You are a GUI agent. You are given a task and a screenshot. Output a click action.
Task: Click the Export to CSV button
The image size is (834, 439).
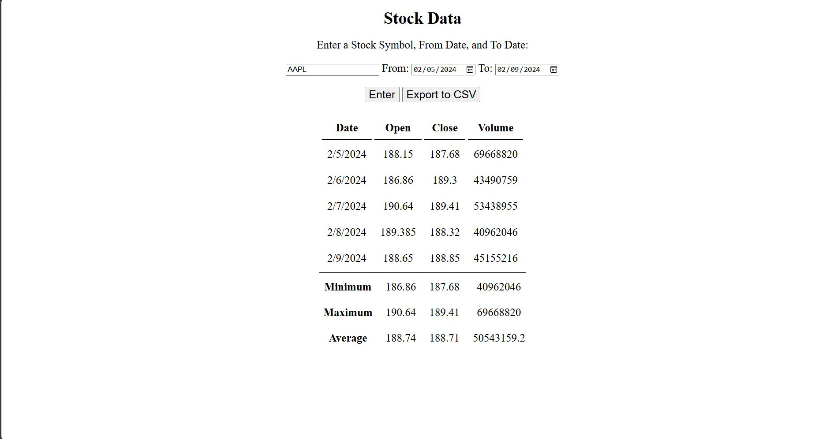coord(441,95)
